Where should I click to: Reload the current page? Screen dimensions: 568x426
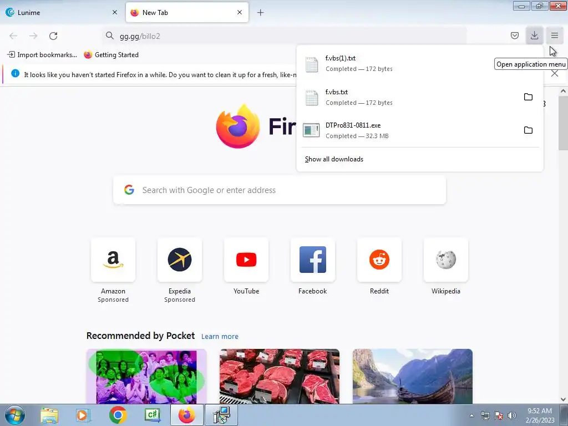(53, 36)
